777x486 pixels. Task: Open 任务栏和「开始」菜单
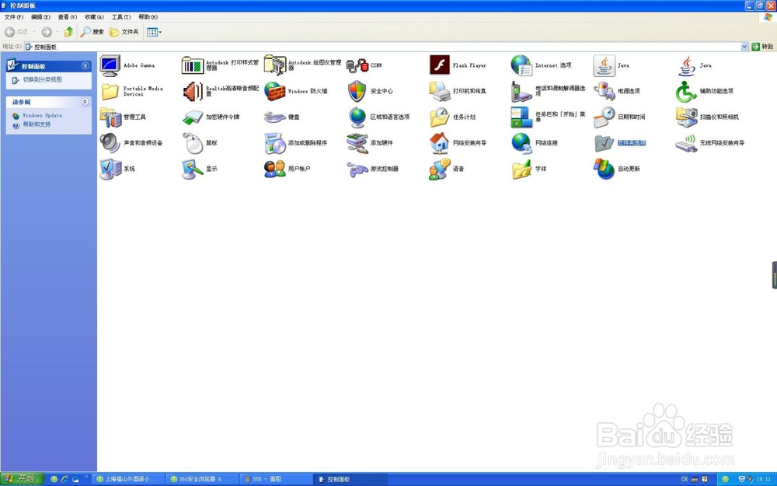coord(548,117)
